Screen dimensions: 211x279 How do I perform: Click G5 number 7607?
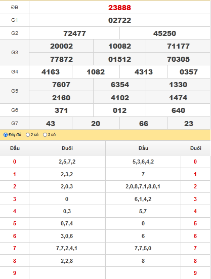[x=61, y=85]
